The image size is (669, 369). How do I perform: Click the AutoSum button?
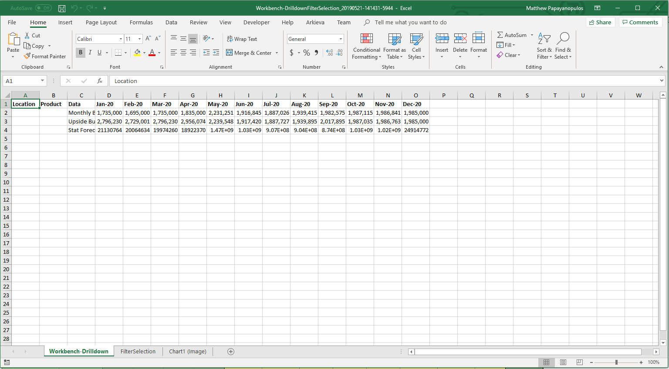[512, 35]
